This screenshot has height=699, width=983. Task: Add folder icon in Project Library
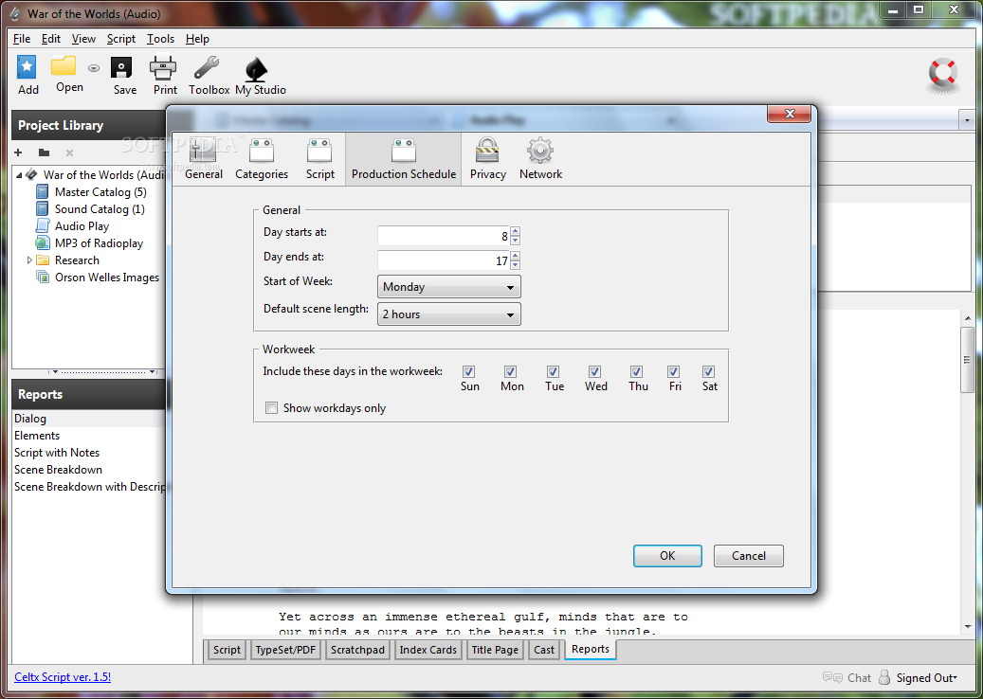tap(44, 152)
